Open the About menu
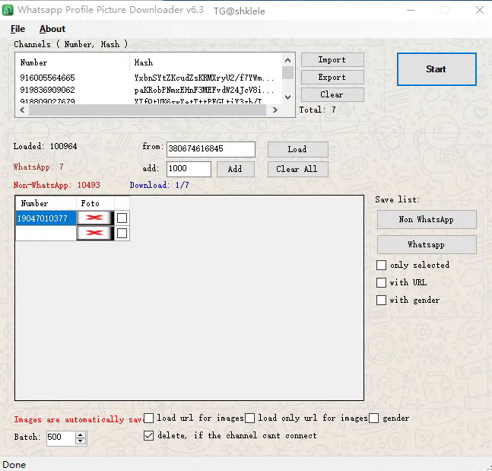The image size is (492, 471). [x=52, y=29]
